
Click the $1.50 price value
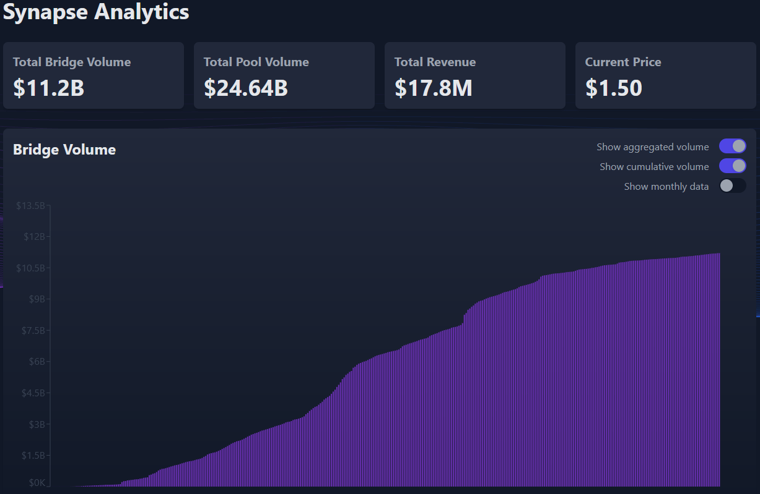pyautogui.click(x=614, y=88)
